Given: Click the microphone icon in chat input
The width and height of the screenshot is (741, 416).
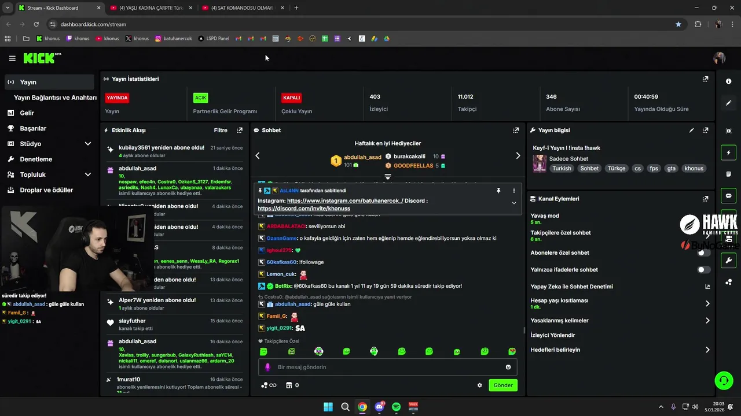Looking at the screenshot, I should [x=267, y=367].
